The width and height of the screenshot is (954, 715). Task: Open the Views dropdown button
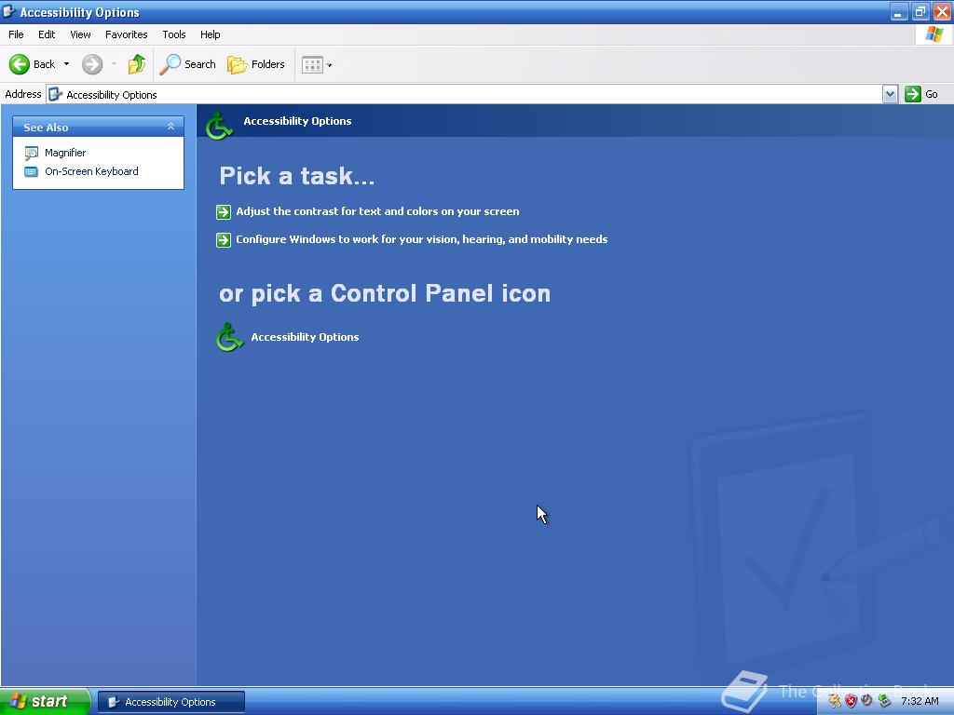[317, 64]
